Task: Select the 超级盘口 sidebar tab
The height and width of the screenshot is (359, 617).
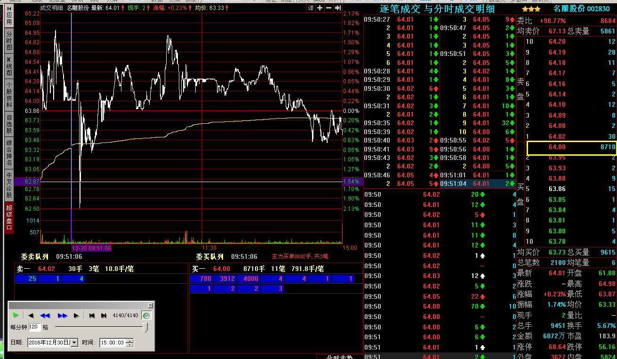Action: pos(9,217)
